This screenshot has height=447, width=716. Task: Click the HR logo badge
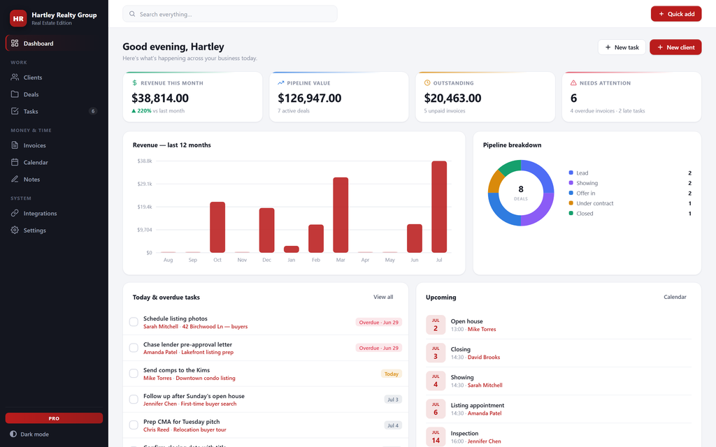pyautogui.click(x=18, y=18)
